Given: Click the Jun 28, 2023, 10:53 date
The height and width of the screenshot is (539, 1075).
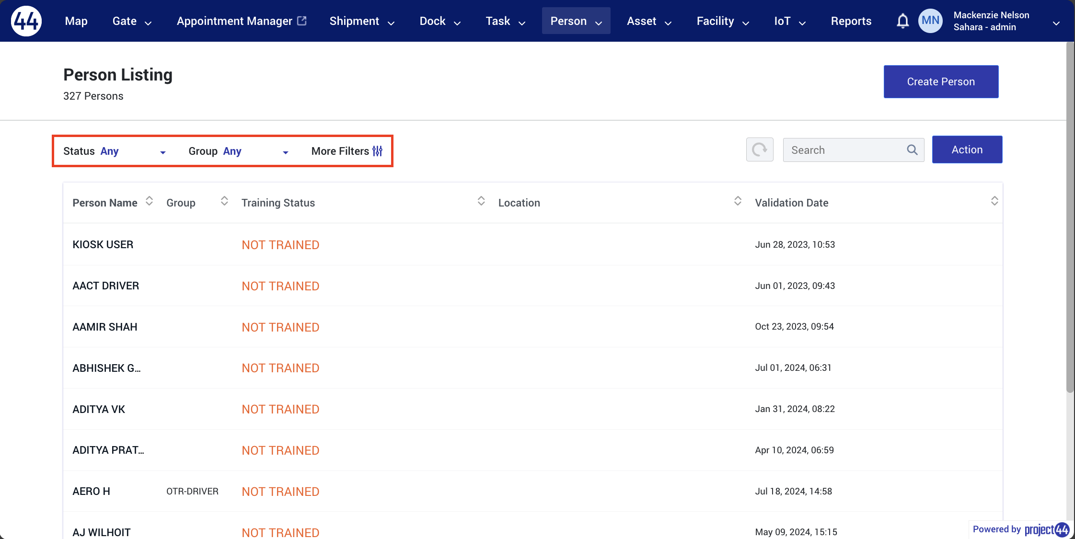Looking at the screenshot, I should tap(795, 244).
